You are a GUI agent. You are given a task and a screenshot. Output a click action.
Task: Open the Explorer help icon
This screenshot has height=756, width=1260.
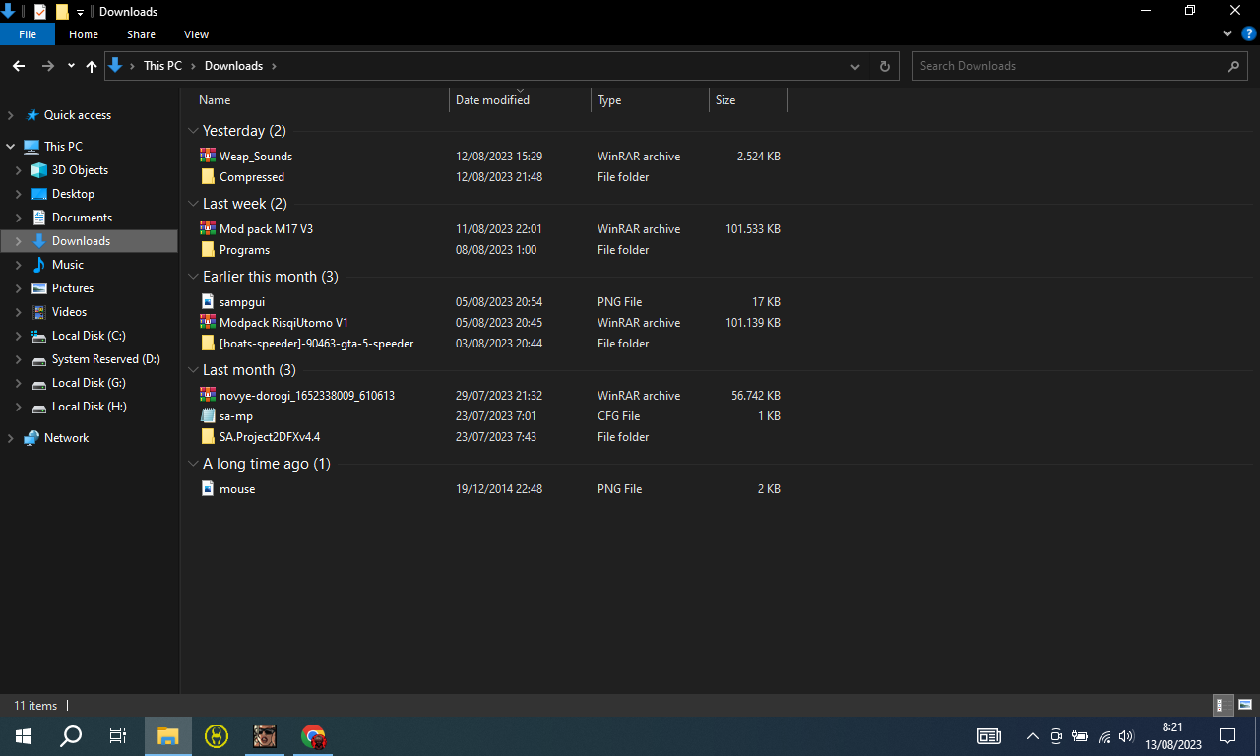tap(1248, 33)
